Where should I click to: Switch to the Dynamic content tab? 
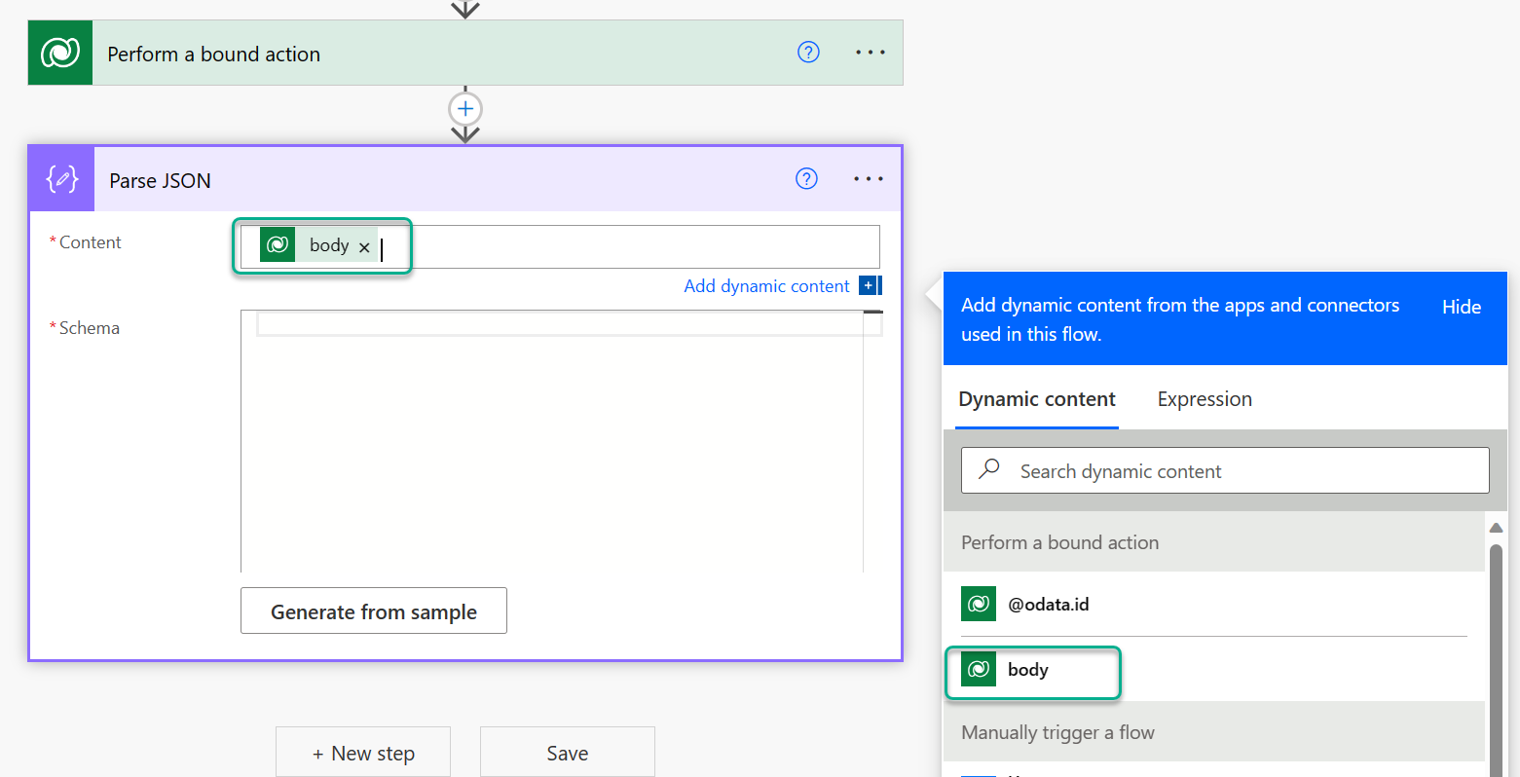(1036, 398)
